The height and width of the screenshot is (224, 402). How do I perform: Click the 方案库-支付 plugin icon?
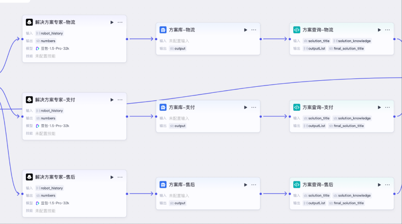click(x=163, y=107)
